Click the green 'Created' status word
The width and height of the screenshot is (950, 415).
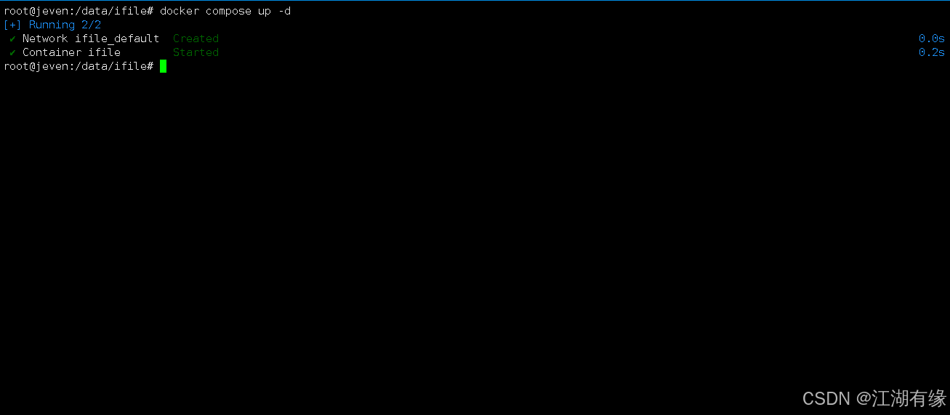(196, 39)
